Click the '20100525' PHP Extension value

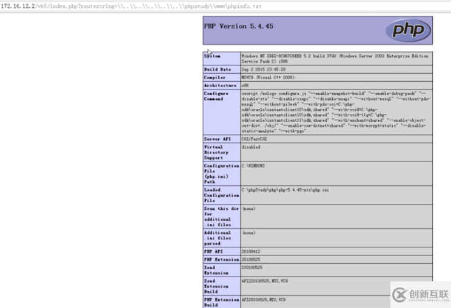[251, 260]
